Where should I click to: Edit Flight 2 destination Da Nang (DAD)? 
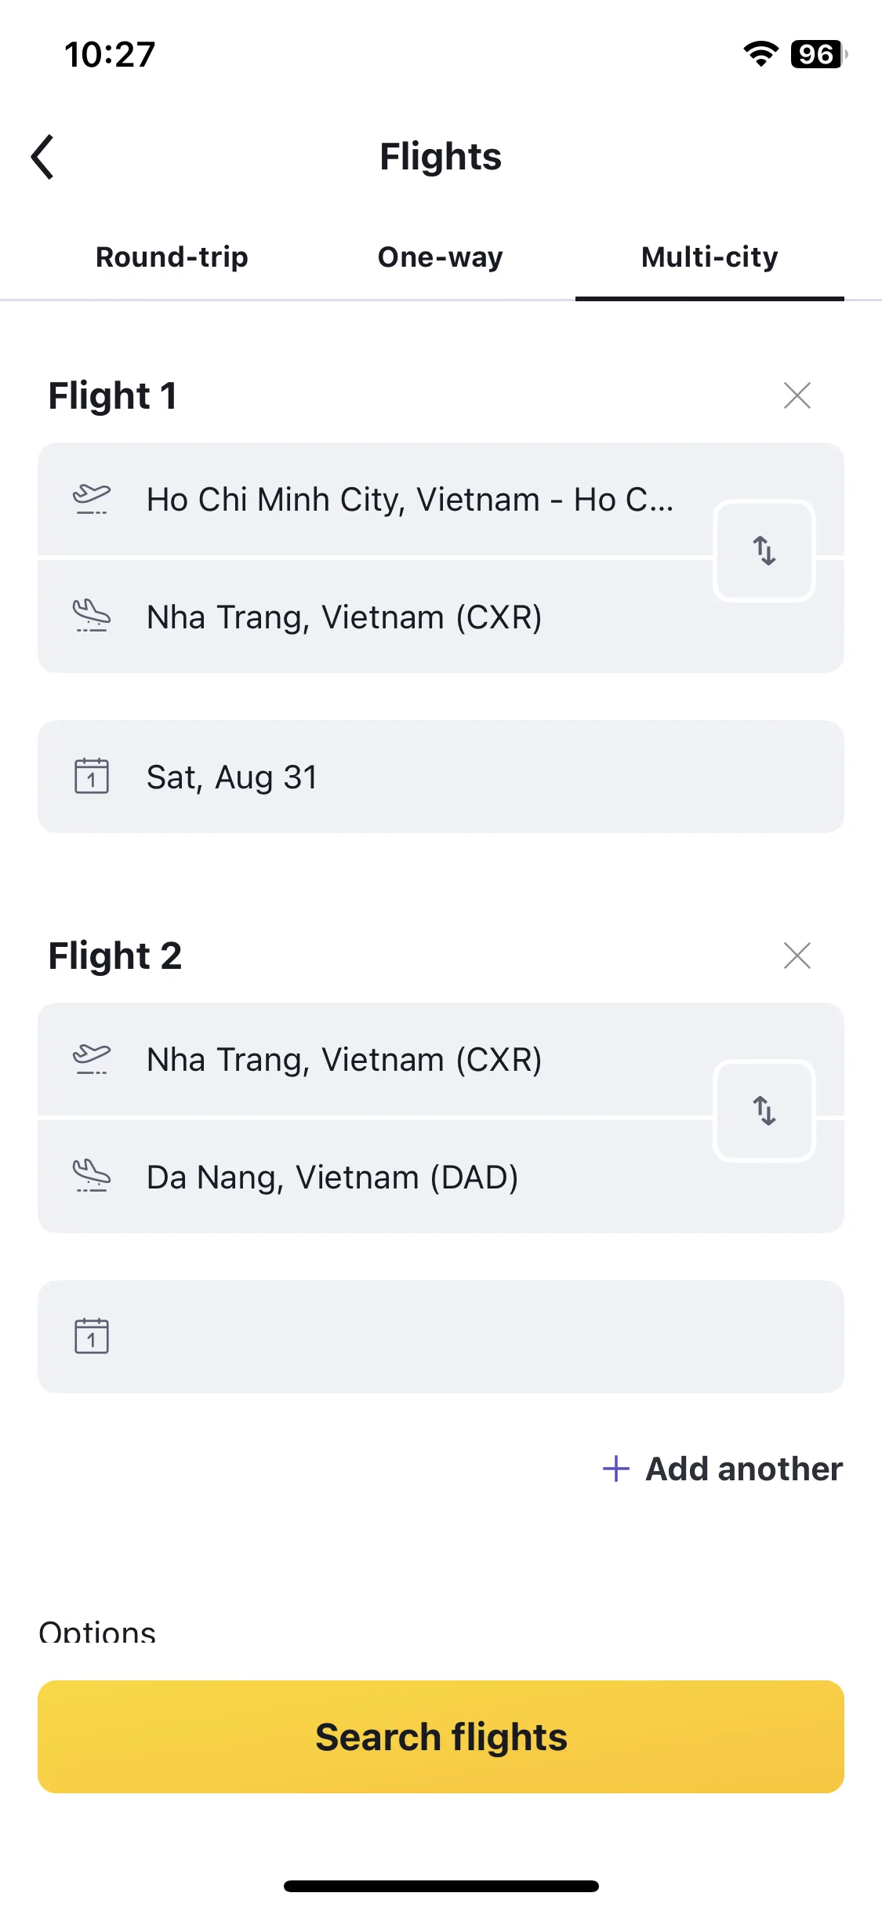376,1177
